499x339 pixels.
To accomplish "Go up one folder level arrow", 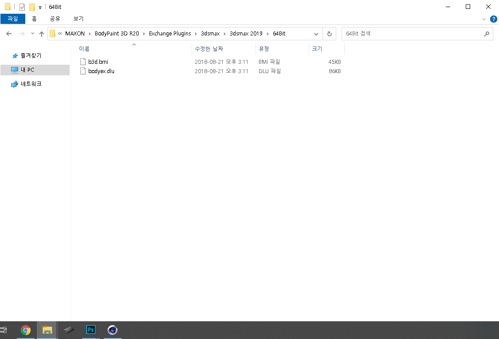I will tap(42, 34).
